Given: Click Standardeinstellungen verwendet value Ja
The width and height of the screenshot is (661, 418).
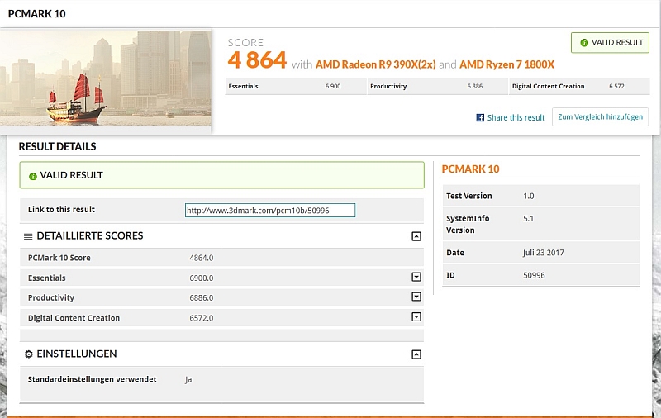Looking at the screenshot, I should [188, 380].
